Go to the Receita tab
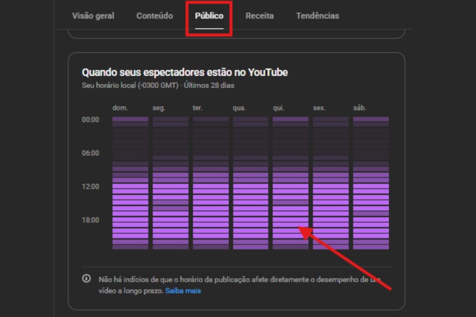 point(259,16)
